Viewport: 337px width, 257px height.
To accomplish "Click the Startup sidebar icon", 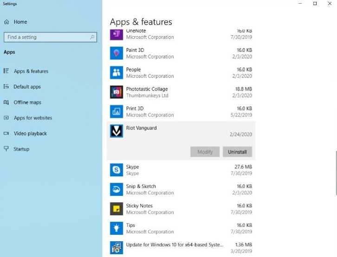I will (x=6, y=148).
